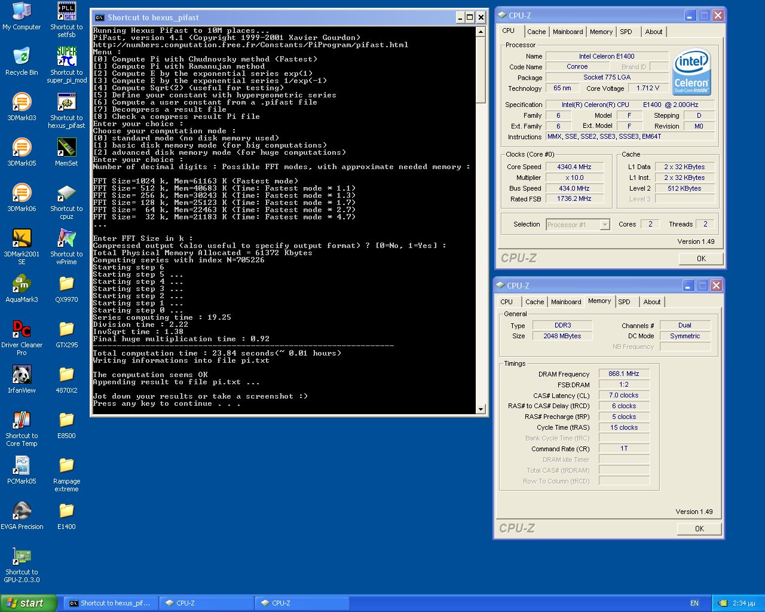This screenshot has width=765, height=612.
Task: Minimize the lower CPU-Z Memory window
Action: (688, 286)
